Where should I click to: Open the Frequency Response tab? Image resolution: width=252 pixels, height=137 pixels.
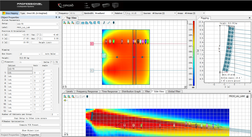[87, 91]
